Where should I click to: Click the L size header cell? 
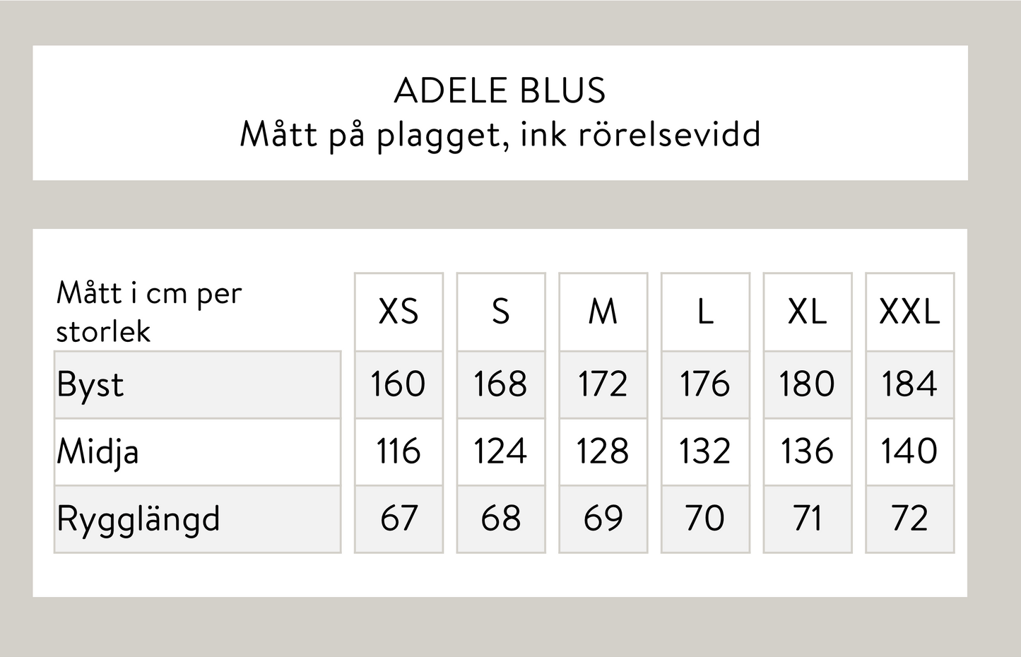[704, 312]
